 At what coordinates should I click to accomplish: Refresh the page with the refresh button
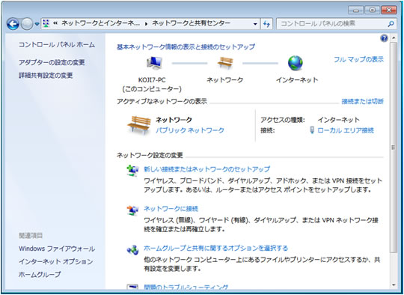266,24
